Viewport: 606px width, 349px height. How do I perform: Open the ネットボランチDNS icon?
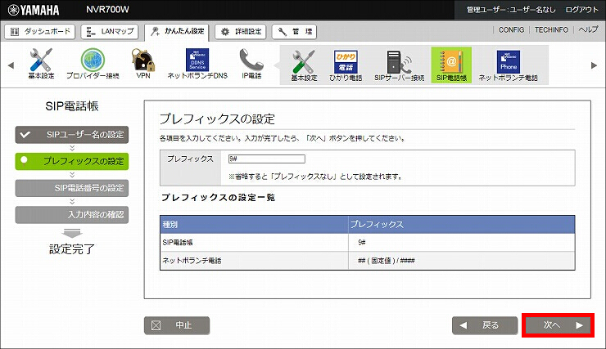point(197,64)
